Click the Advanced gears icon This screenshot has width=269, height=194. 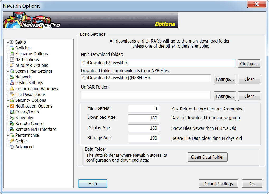(x=12, y=147)
